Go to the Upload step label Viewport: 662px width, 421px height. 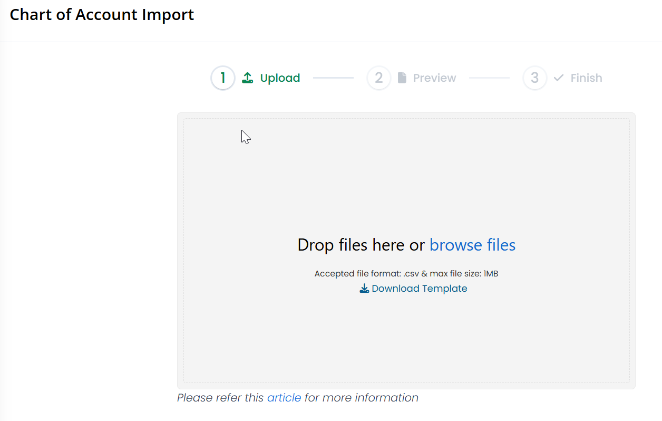click(x=280, y=78)
